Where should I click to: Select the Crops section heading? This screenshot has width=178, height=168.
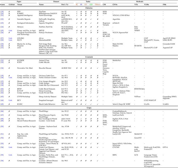point(89,108)
